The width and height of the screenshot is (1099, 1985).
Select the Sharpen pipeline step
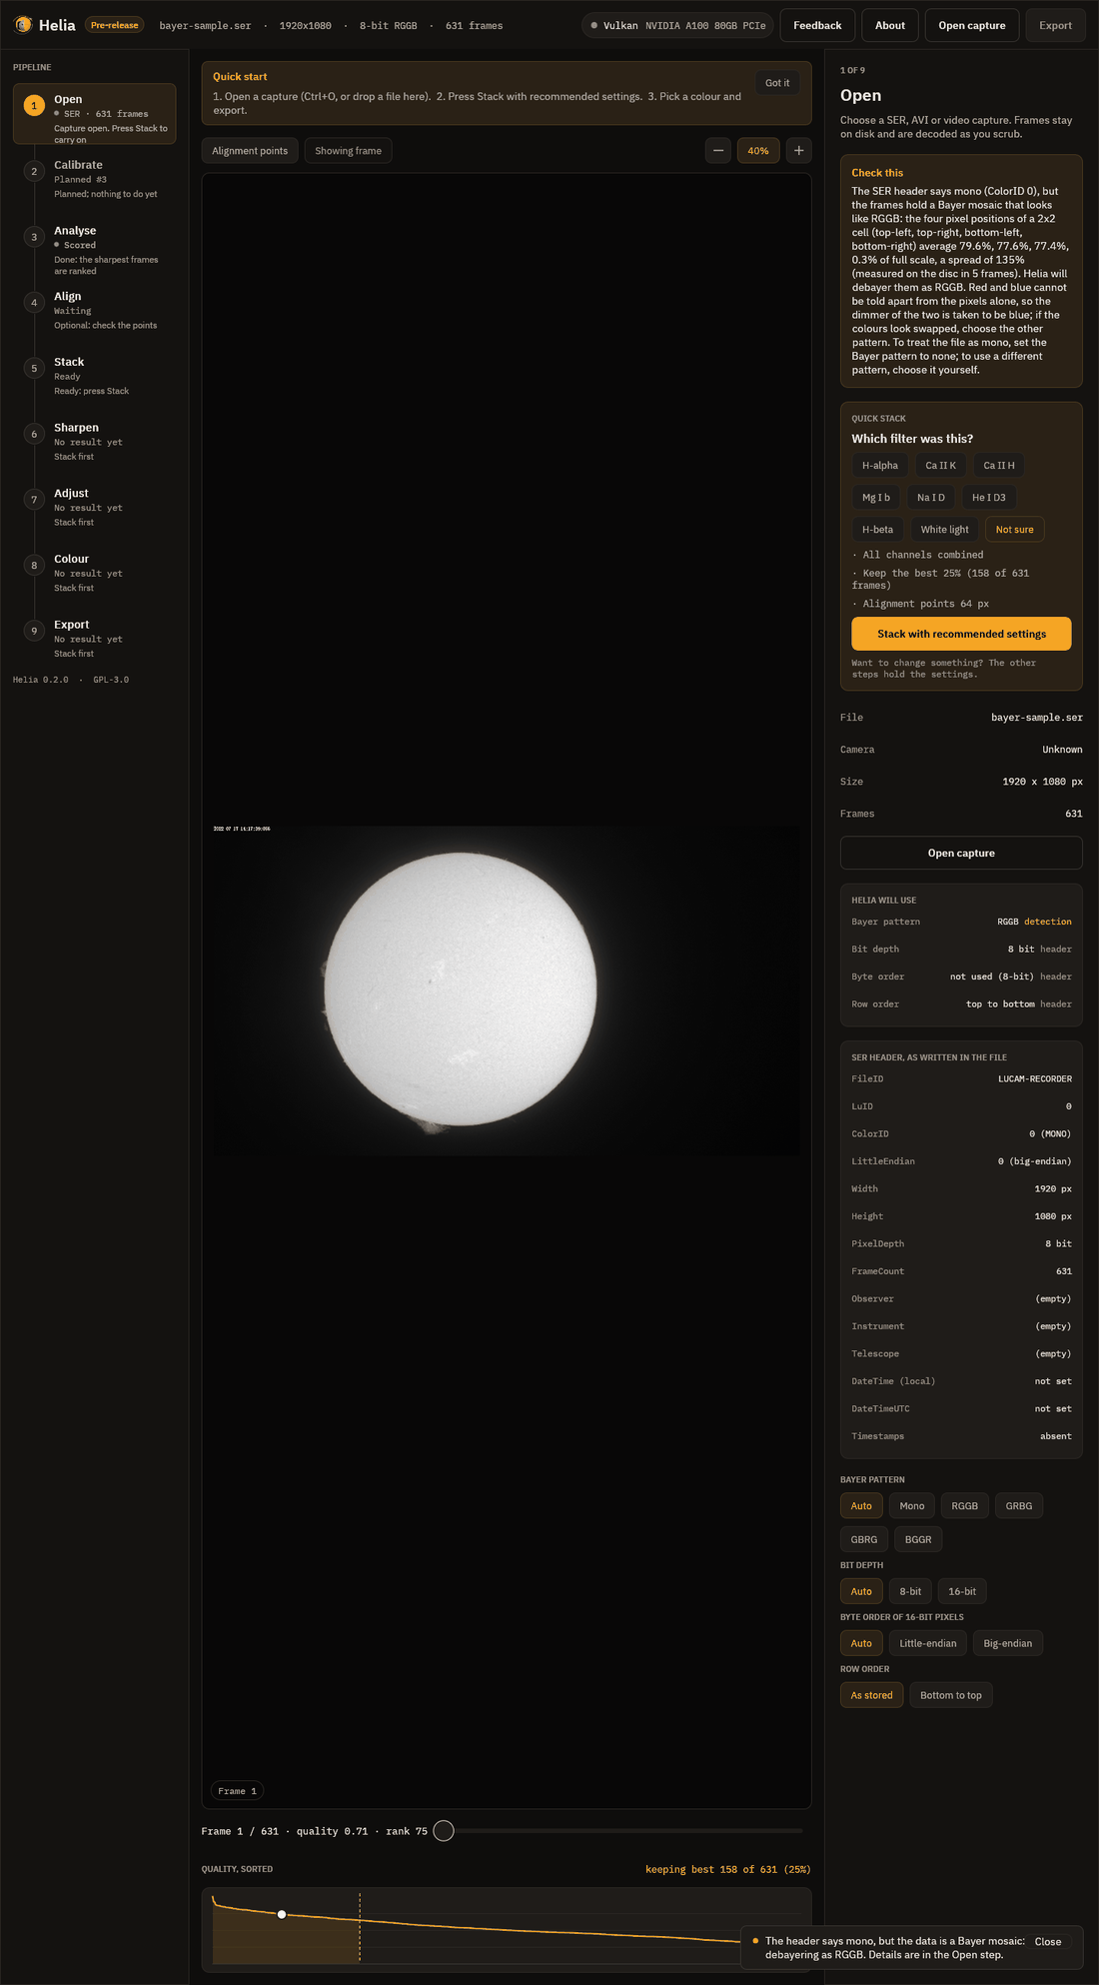click(x=95, y=442)
